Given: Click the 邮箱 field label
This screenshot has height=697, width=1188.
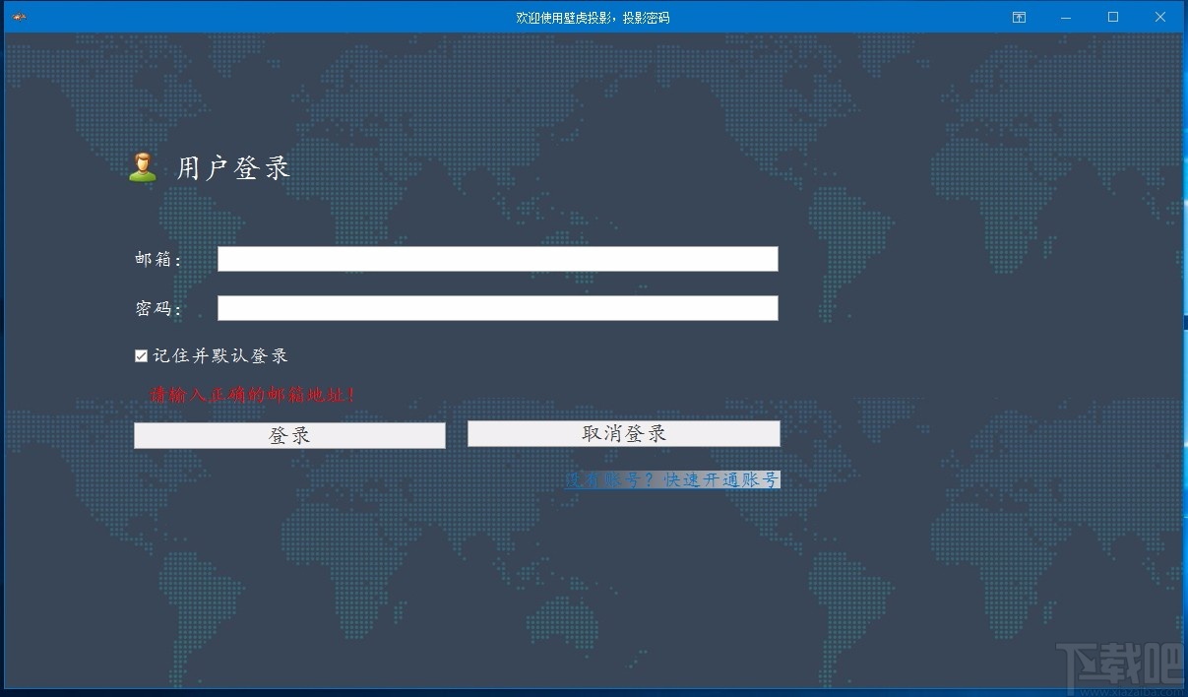Looking at the screenshot, I should 157,259.
